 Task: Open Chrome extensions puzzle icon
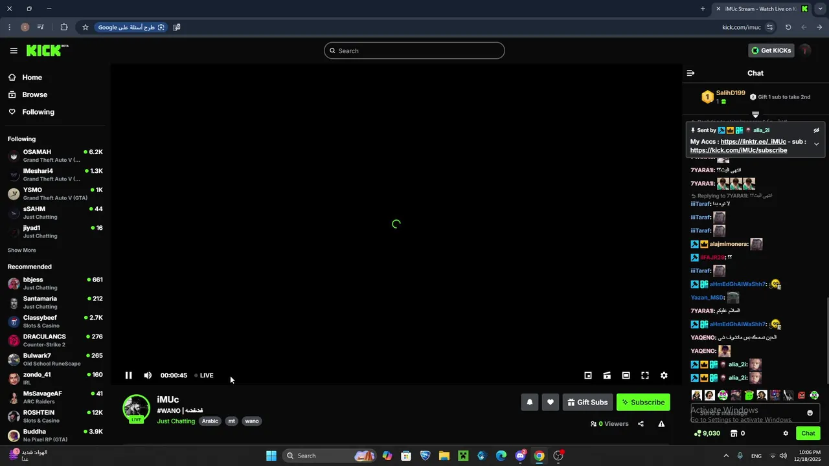pyautogui.click(x=63, y=27)
